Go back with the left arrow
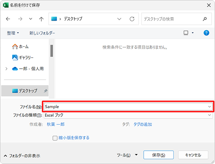Screen dimensions: 215x164 pyautogui.click(x=8, y=19)
